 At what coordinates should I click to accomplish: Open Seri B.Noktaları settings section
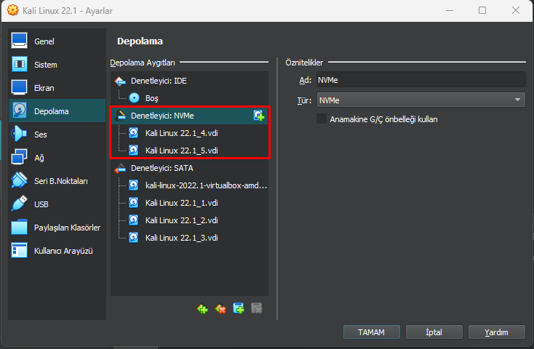57,181
